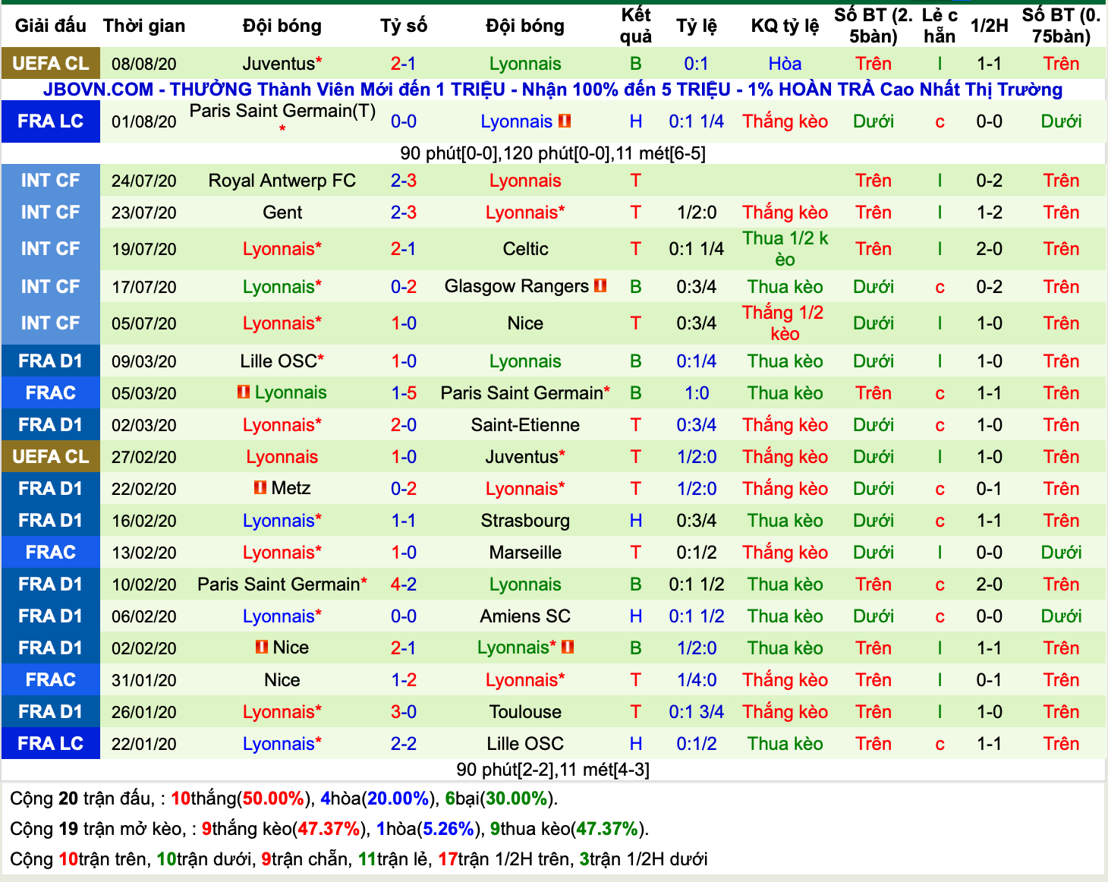Click the 'Giải đấu' column header
The height and width of the screenshot is (882, 1108).
[x=51, y=26]
